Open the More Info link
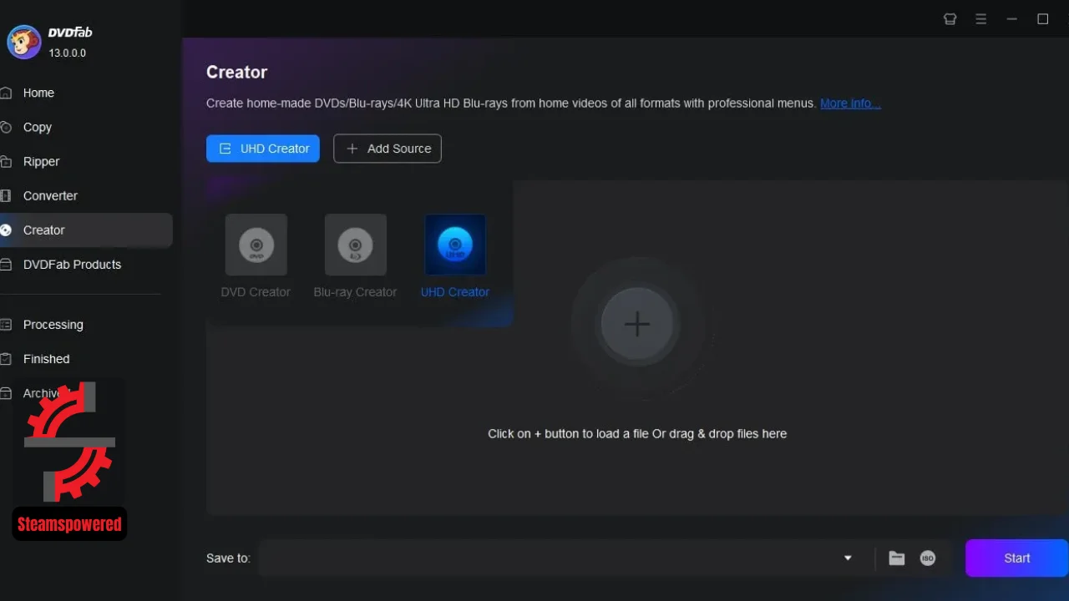The height and width of the screenshot is (601, 1069). 850,104
